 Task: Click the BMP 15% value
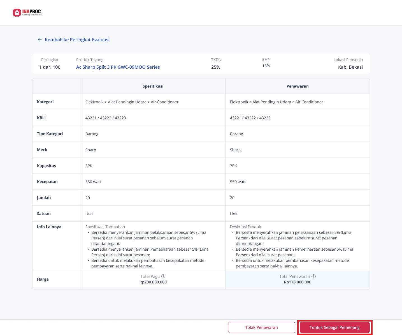coord(266,66)
